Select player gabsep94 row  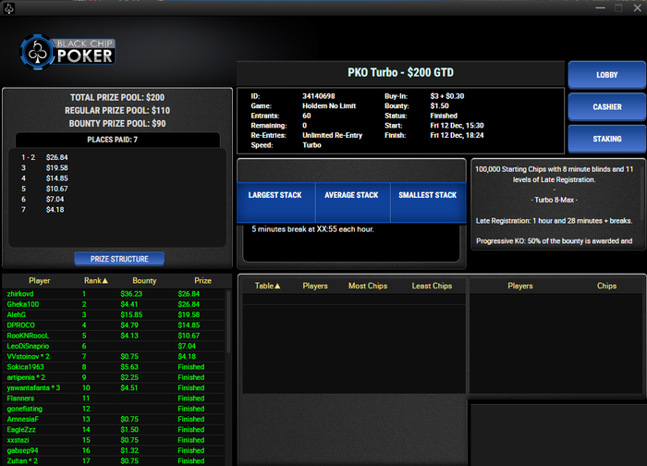tap(115, 450)
